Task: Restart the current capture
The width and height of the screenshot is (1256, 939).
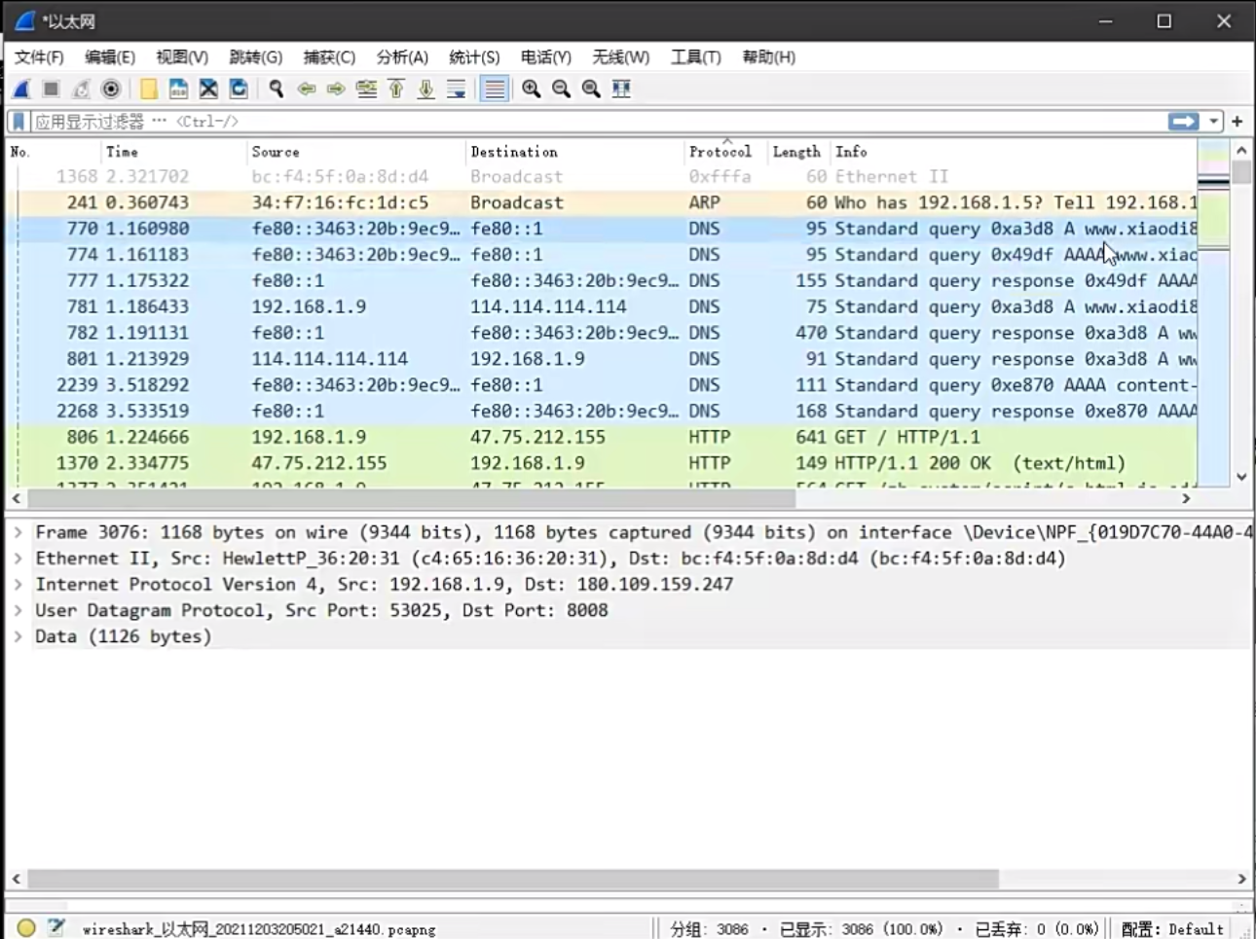Action: 82,90
